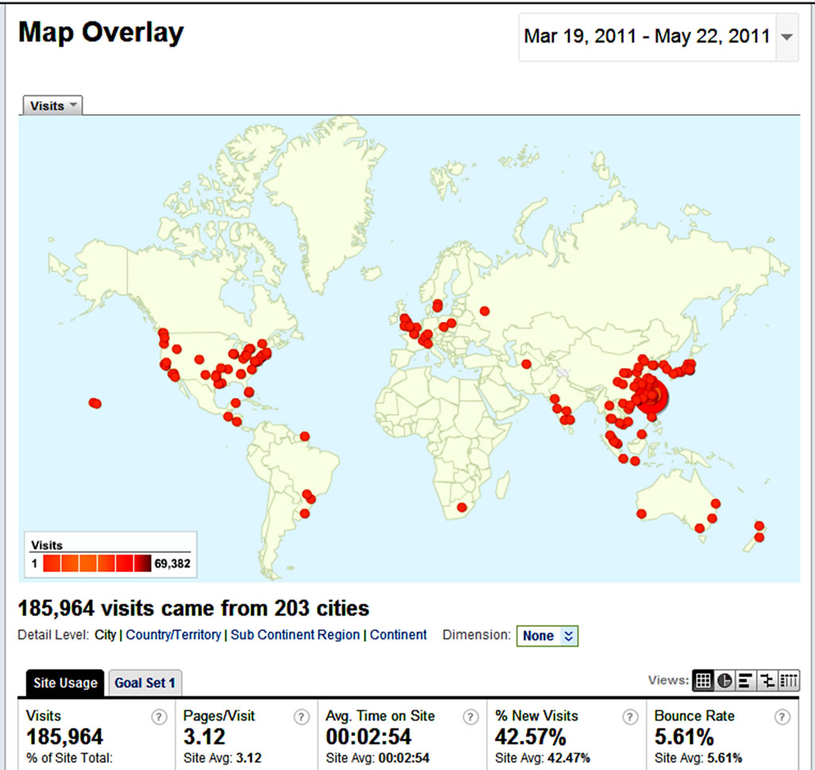Select the table view icon
This screenshot has width=815, height=770.
(x=703, y=680)
